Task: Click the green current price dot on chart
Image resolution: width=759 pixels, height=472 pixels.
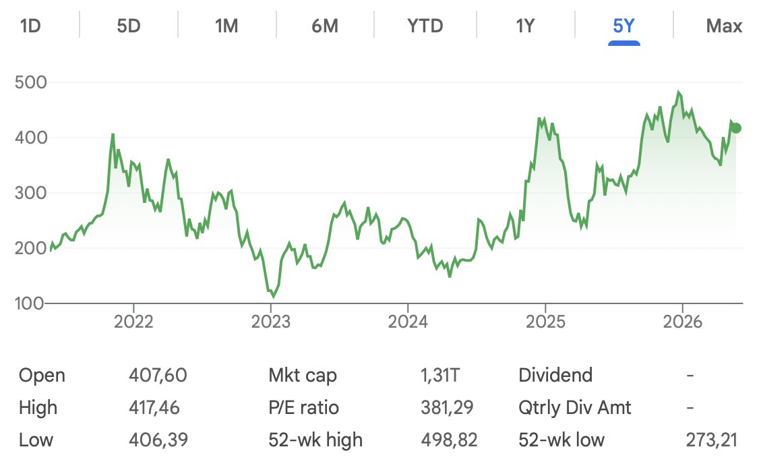Action: pyautogui.click(x=736, y=128)
